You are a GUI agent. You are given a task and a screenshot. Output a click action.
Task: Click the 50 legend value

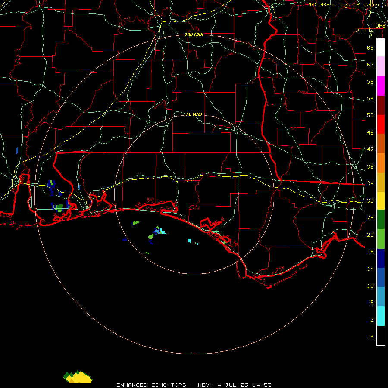(x=370, y=116)
